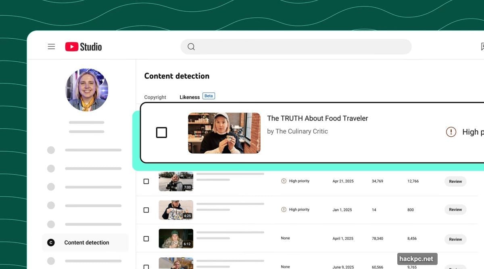Open the send feedback icon at top right

coord(482,46)
